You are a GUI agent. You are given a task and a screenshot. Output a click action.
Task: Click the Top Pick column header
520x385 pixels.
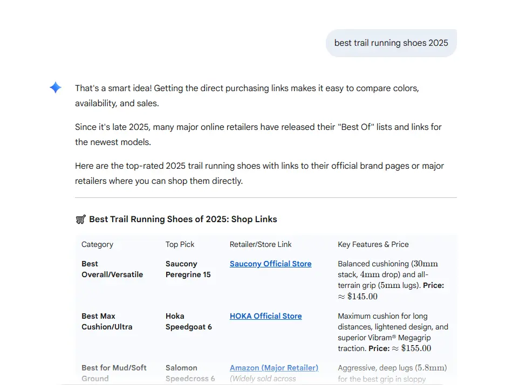pyautogui.click(x=180, y=244)
